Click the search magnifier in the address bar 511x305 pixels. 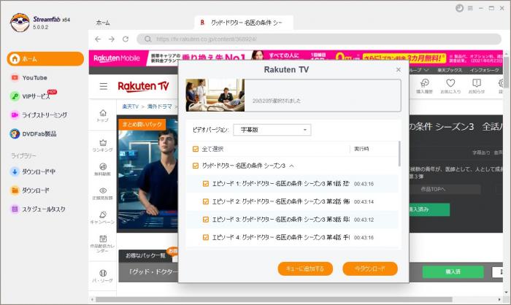pyautogui.click(x=147, y=39)
